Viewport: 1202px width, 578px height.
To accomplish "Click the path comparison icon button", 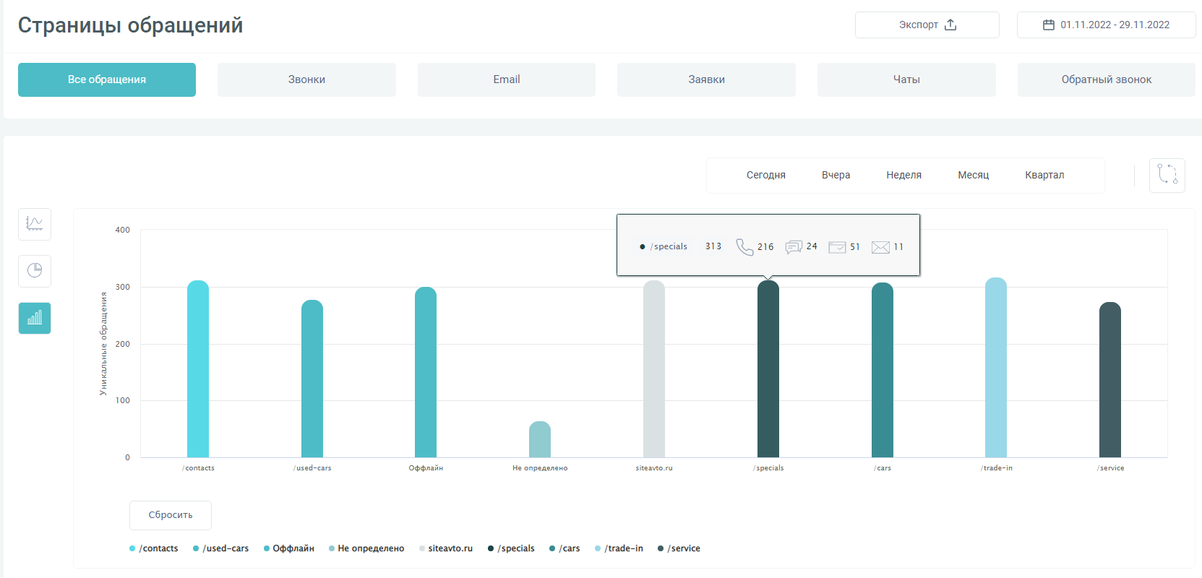I will click(1167, 175).
